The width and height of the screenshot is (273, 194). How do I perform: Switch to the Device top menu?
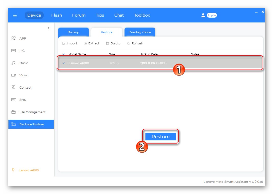click(34, 15)
